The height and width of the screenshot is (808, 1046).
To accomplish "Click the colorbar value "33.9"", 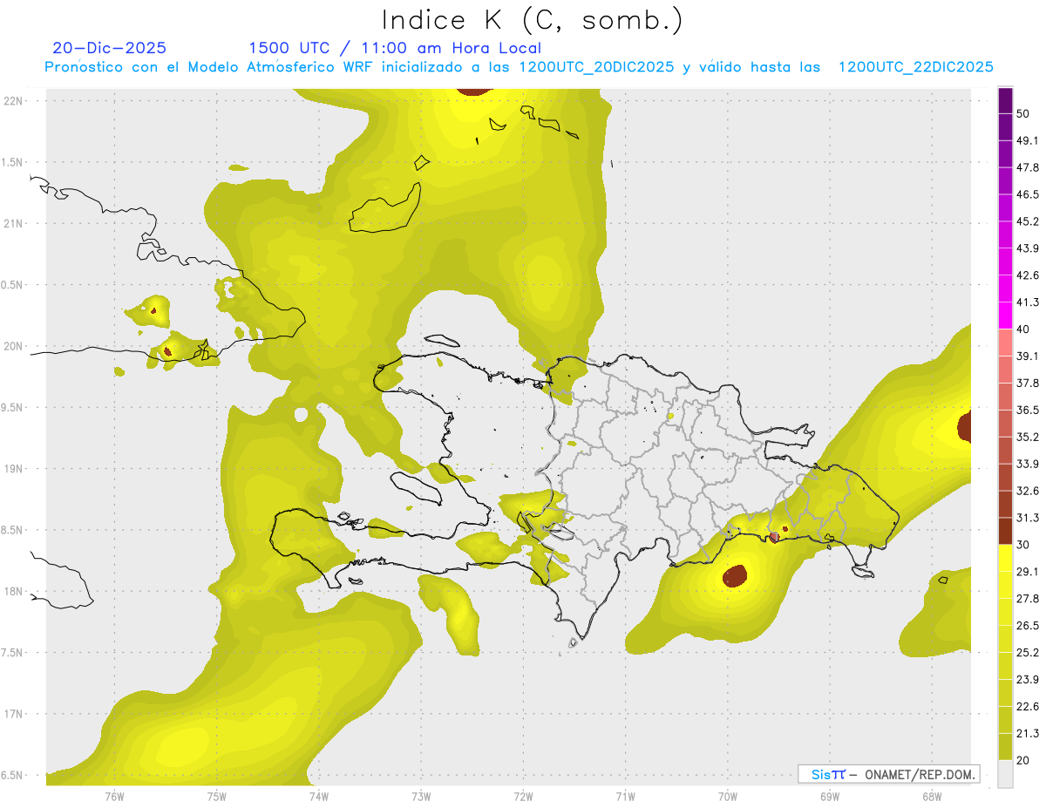I will pos(1028,464).
